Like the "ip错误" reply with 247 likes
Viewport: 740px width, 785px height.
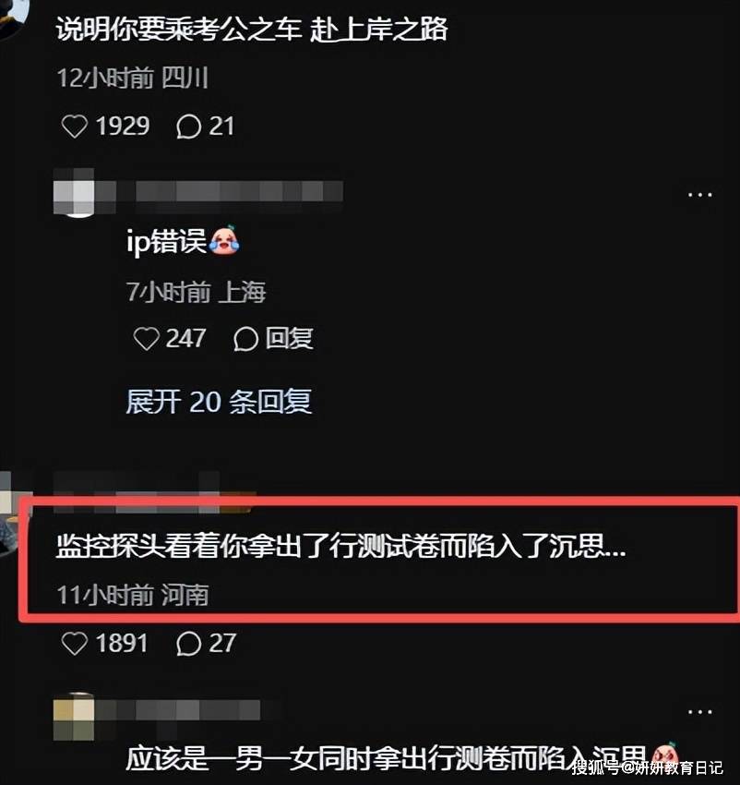point(146,339)
